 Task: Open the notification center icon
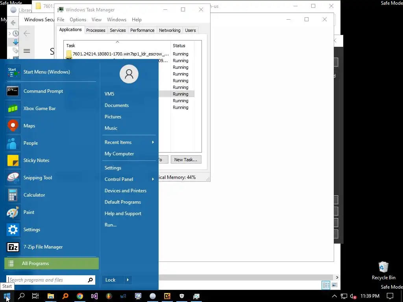coord(390,296)
